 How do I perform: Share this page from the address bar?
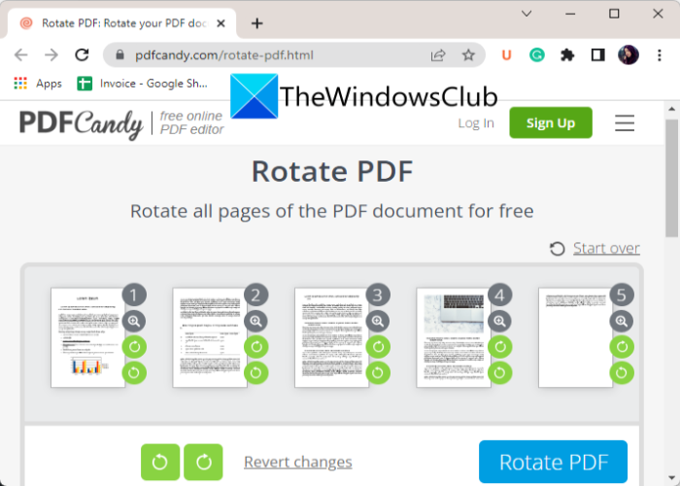(x=438, y=55)
